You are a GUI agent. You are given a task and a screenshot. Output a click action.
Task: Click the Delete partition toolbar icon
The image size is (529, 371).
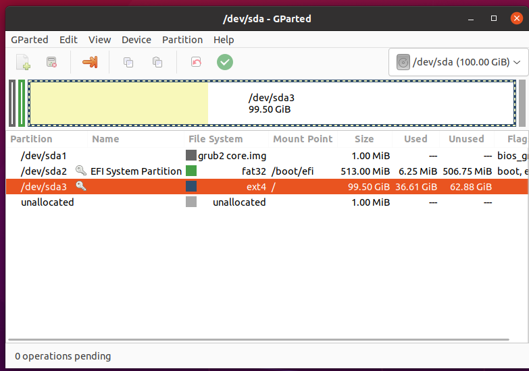(51, 62)
